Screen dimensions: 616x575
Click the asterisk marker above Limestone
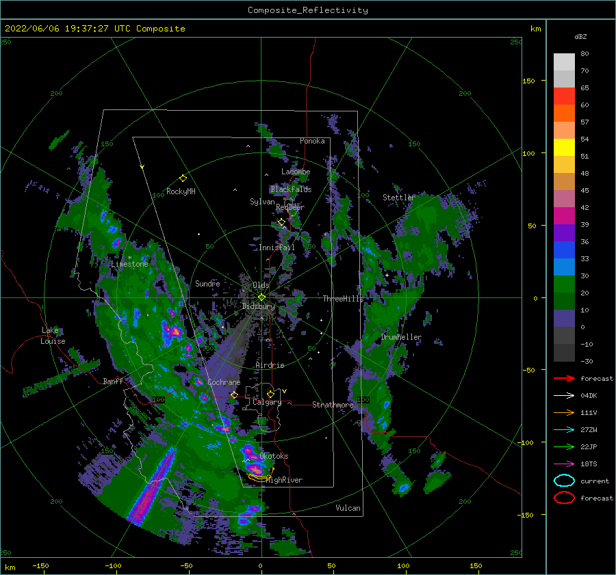tap(129, 258)
